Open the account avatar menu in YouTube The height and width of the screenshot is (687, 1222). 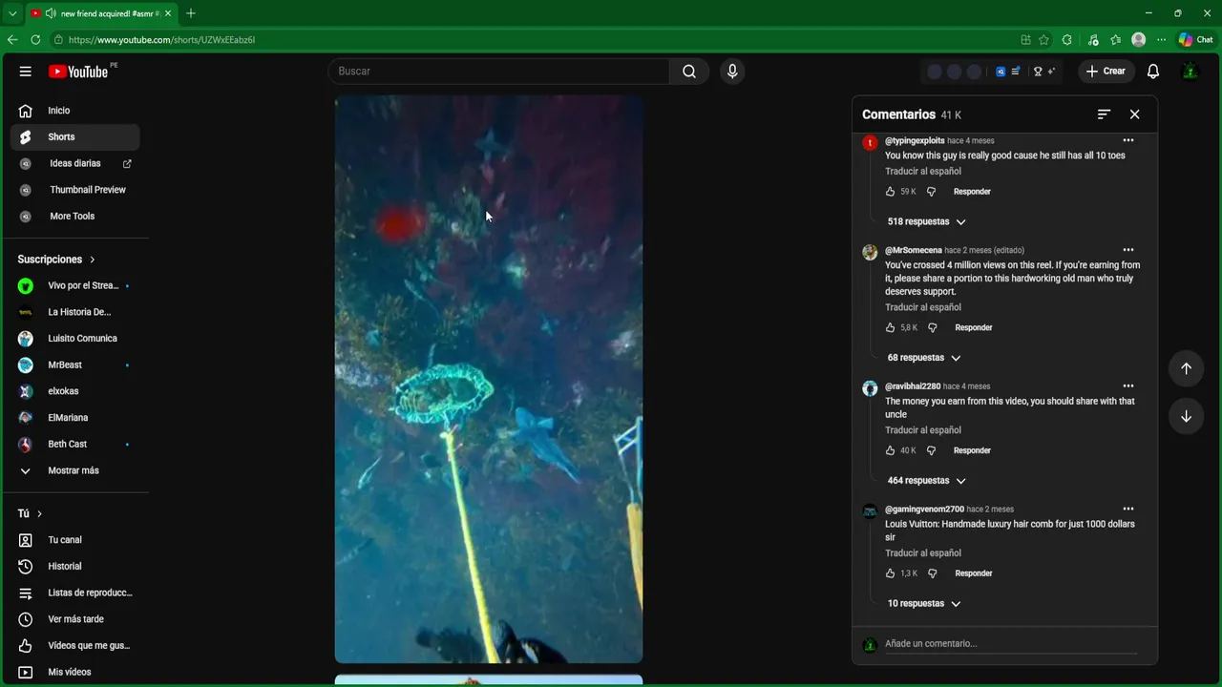[x=1190, y=72]
